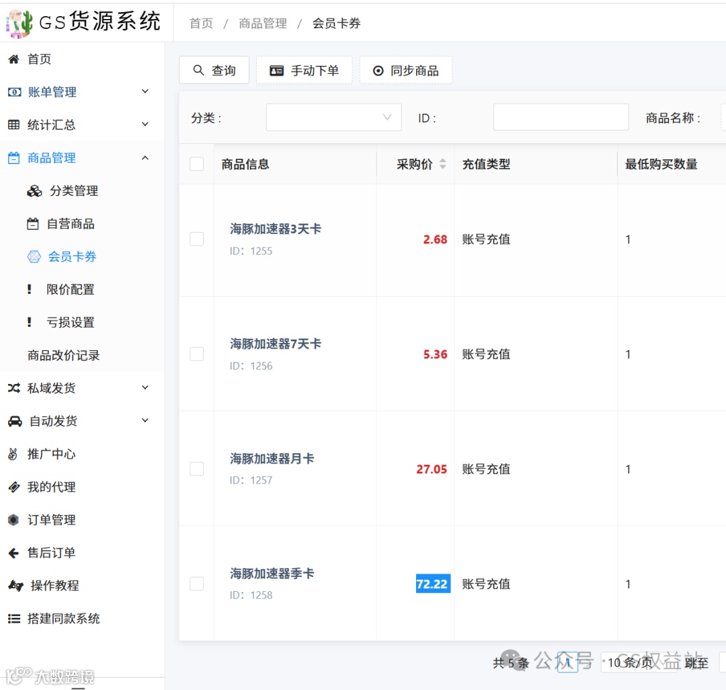Open 限价配置 in the sidebar

click(x=71, y=289)
